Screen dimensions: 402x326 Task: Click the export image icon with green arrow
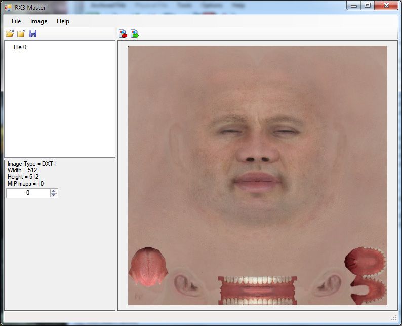tap(134, 34)
